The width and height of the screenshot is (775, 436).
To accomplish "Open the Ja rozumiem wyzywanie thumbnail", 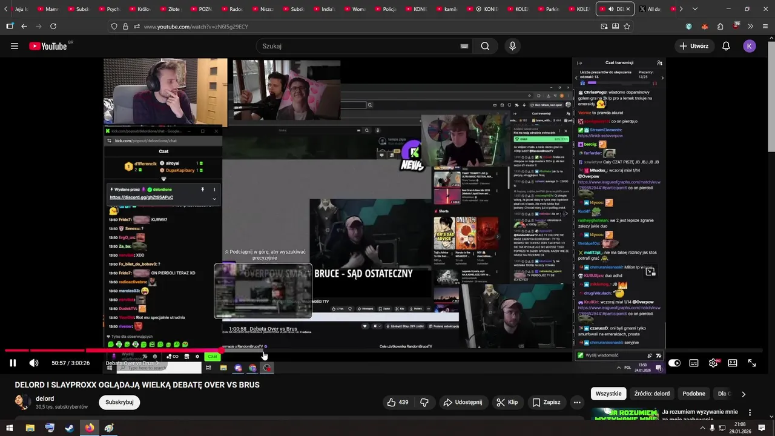I will click(624, 414).
